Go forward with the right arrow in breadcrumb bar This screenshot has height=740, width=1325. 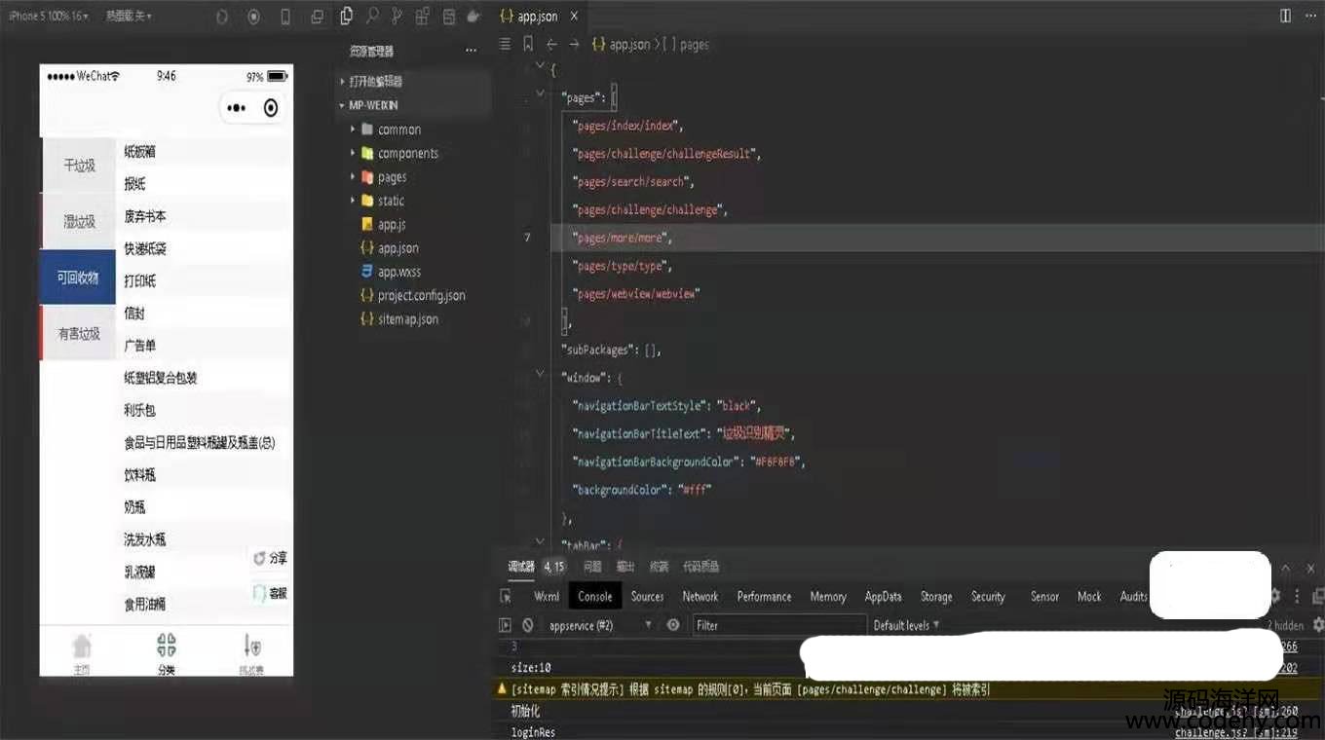coord(574,44)
